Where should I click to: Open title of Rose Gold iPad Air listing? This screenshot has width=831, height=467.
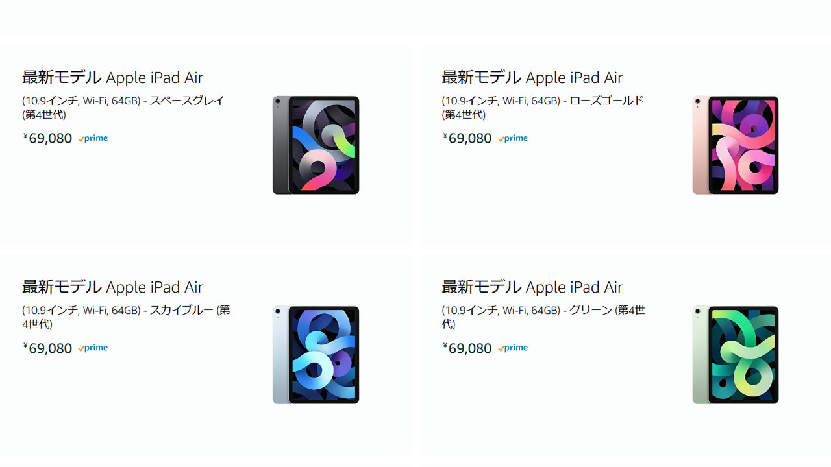[x=532, y=78]
